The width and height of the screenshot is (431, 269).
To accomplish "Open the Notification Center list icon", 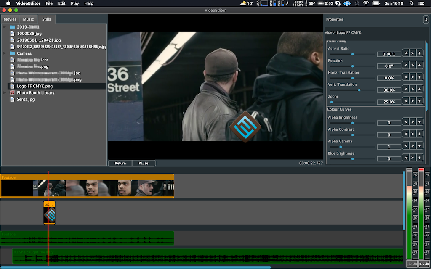I will pyautogui.click(x=421, y=3).
